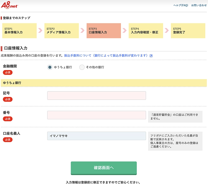Open the お問い合わせ link
Image resolution: width=208 pixels, height=185 pixels.
click(x=199, y=5)
